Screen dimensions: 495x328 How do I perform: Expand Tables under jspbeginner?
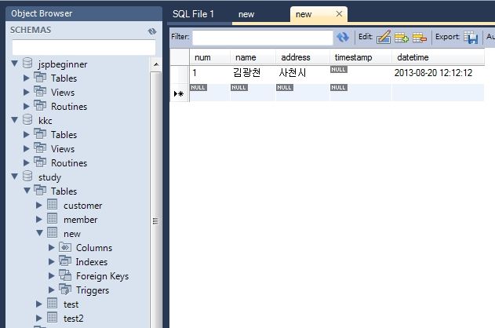27,78
